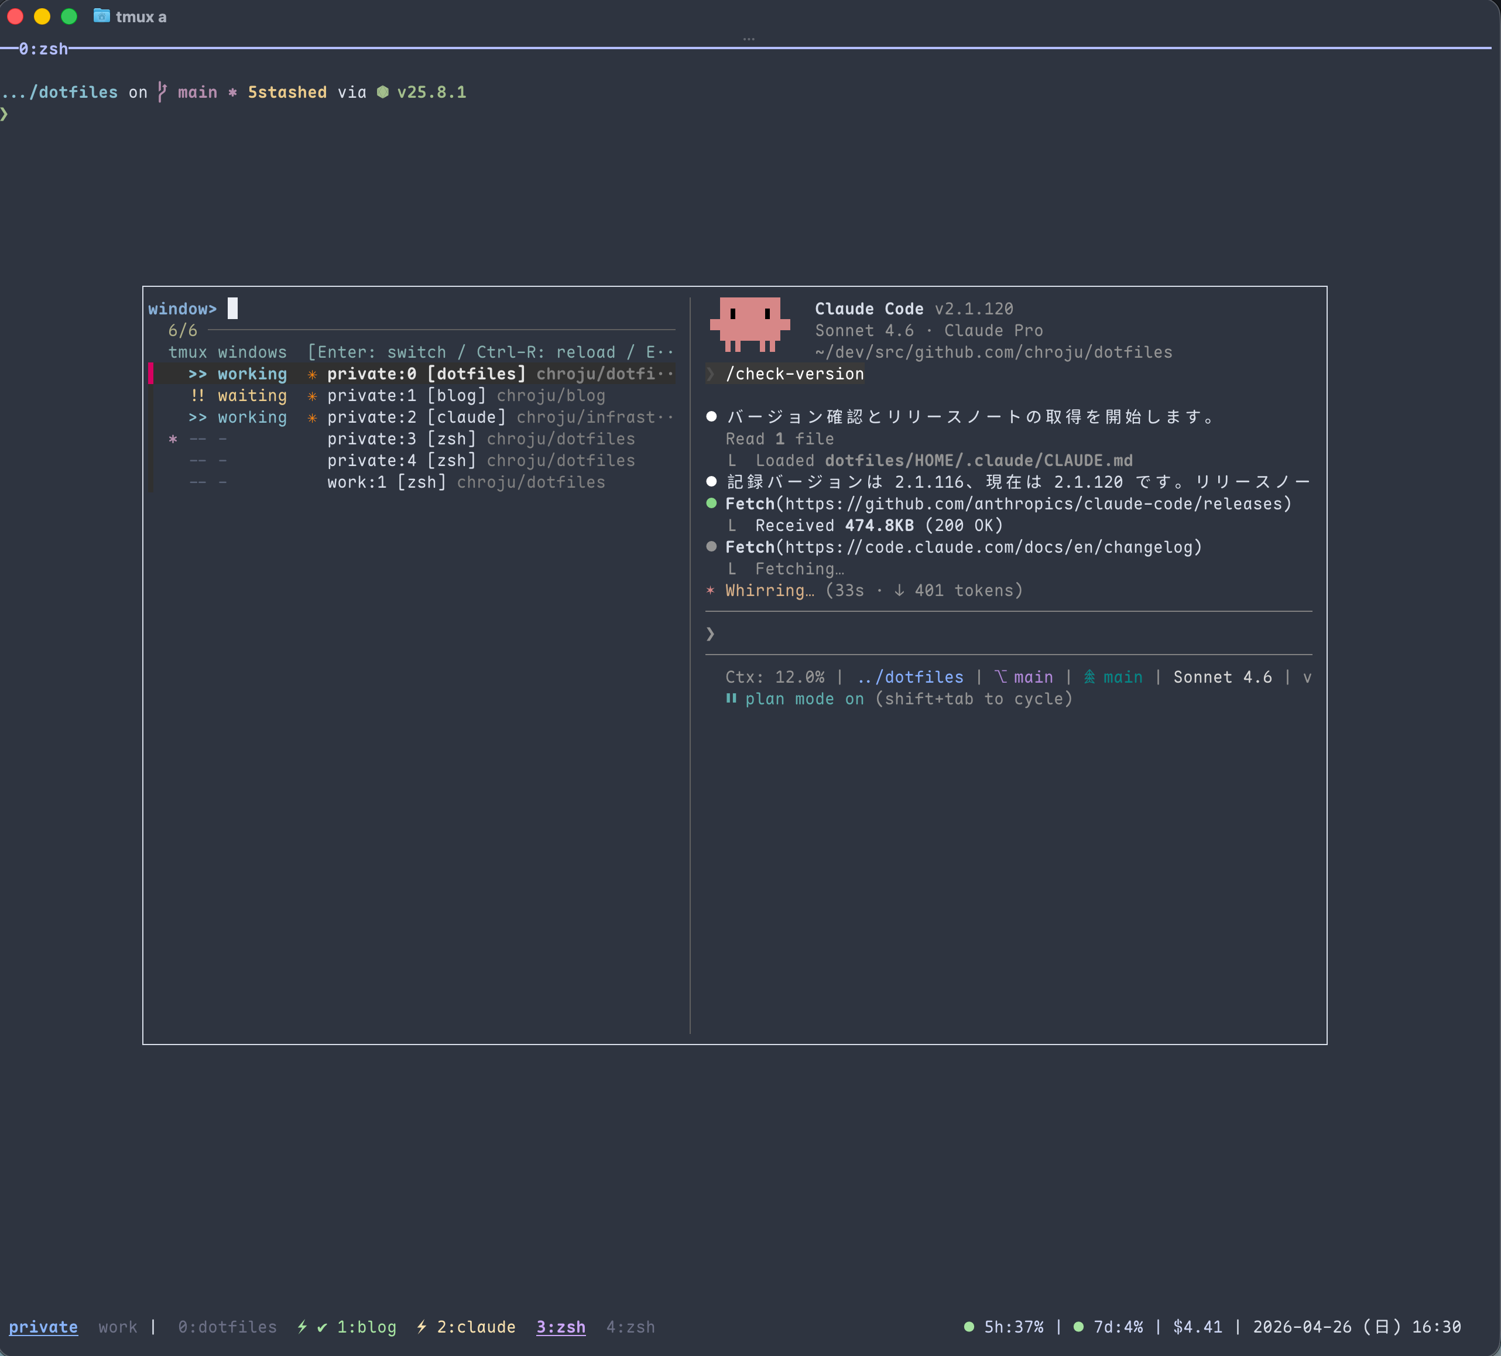Image resolution: width=1501 pixels, height=1356 pixels.
Task: Click the orange asterisk on the private:2 row
Action: coord(312,417)
